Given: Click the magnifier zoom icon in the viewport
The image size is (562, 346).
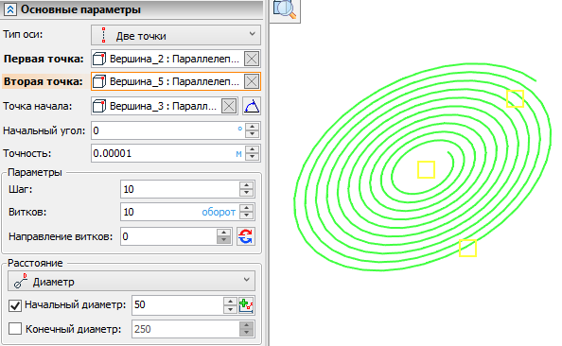Looking at the screenshot, I should [285, 9].
